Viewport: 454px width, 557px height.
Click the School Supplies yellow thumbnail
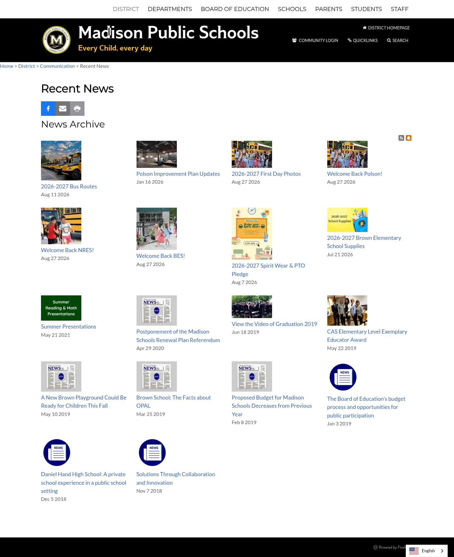[x=347, y=220]
